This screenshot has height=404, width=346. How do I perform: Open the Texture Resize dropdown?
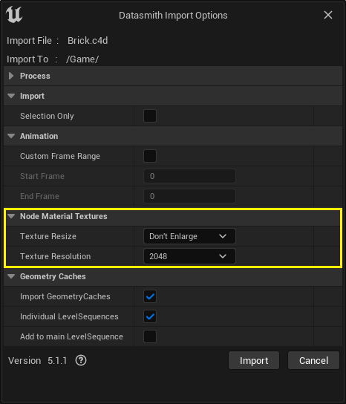click(189, 236)
